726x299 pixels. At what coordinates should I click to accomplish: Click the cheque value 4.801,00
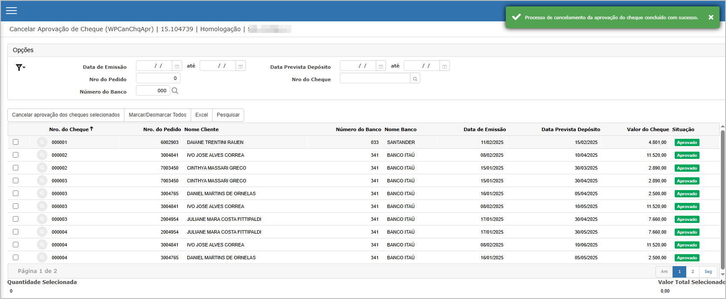pos(658,142)
